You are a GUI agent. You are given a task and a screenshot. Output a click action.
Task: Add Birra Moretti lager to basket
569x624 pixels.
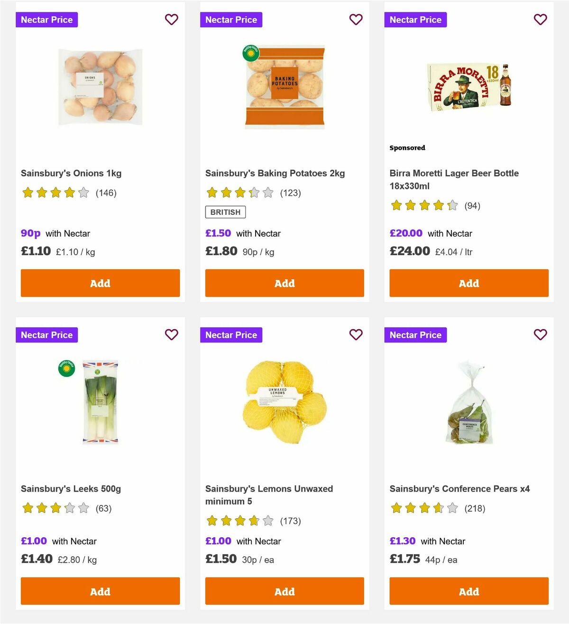pos(468,283)
